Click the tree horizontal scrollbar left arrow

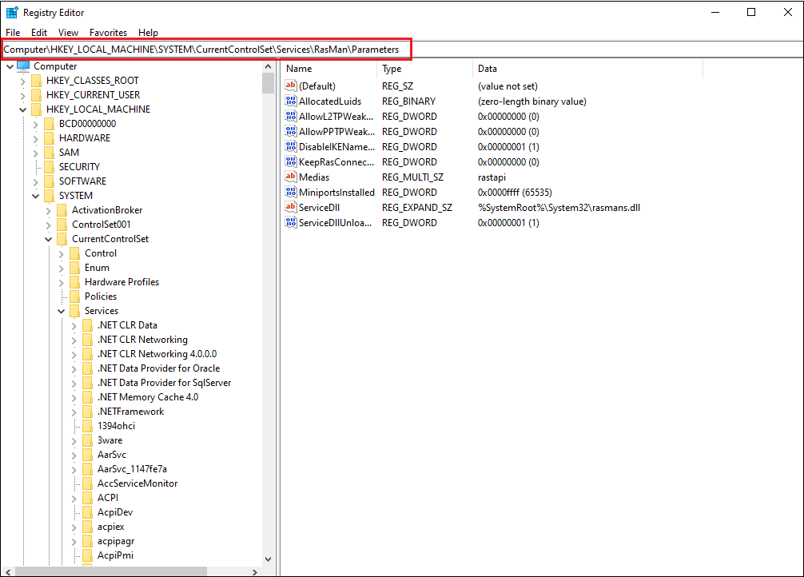(8, 571)
